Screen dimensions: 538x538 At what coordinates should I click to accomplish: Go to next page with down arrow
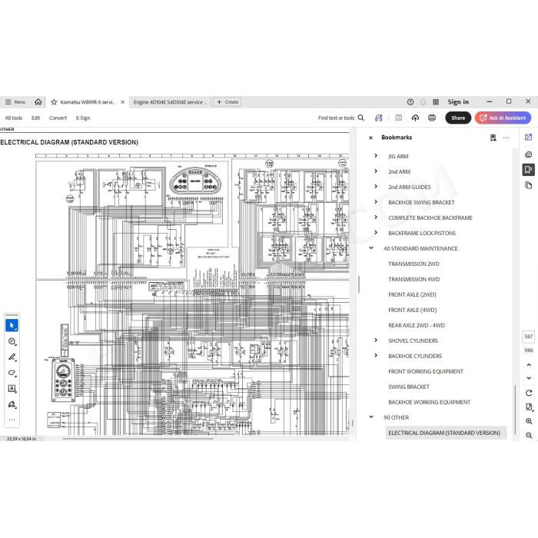[x=529, y=378]
